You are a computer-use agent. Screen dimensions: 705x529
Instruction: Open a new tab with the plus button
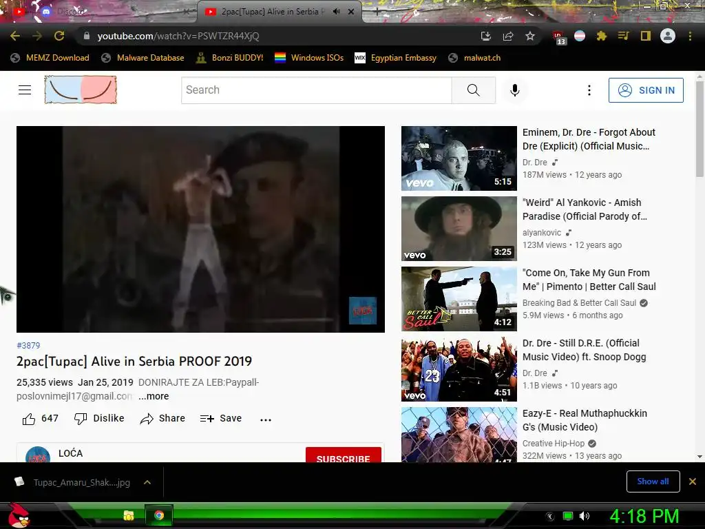(x=377, y=12)
